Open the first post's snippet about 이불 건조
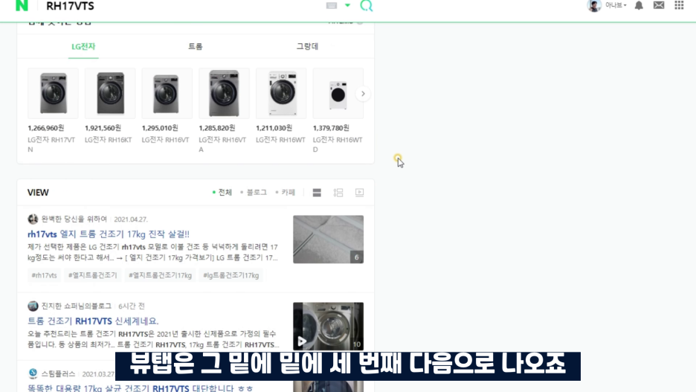 click(x=152, y=252)
